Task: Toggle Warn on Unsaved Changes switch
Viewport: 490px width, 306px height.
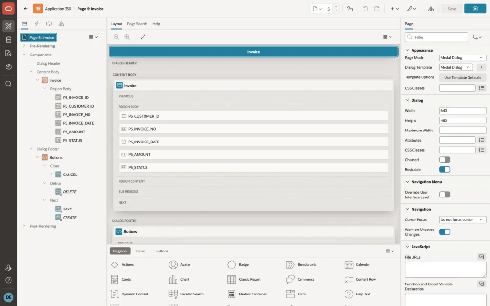Action: click(x=445, y=232)
